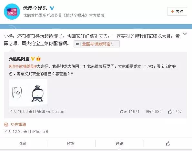
Task: Select the 评论 tab at bottom
Action: pyautogui.click(x=119, y=143)
